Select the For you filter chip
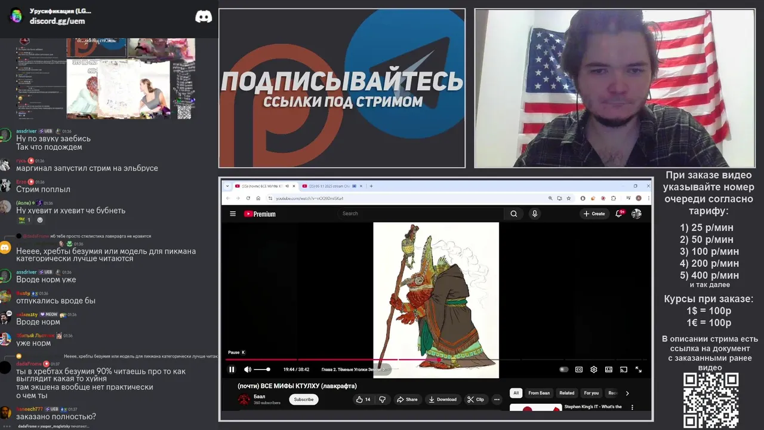This screenshot has height=430, width=764. pyautogui.click(x=592, y=393)
